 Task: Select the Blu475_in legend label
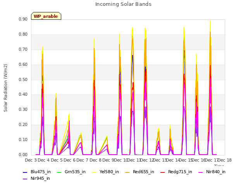41,172
